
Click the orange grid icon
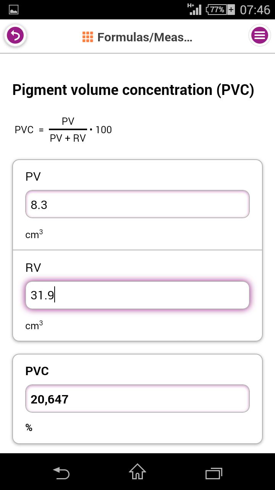87,37
